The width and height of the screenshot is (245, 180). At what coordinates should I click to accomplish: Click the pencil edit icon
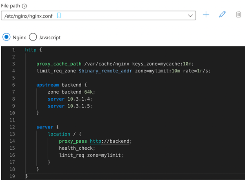point(222,14)
